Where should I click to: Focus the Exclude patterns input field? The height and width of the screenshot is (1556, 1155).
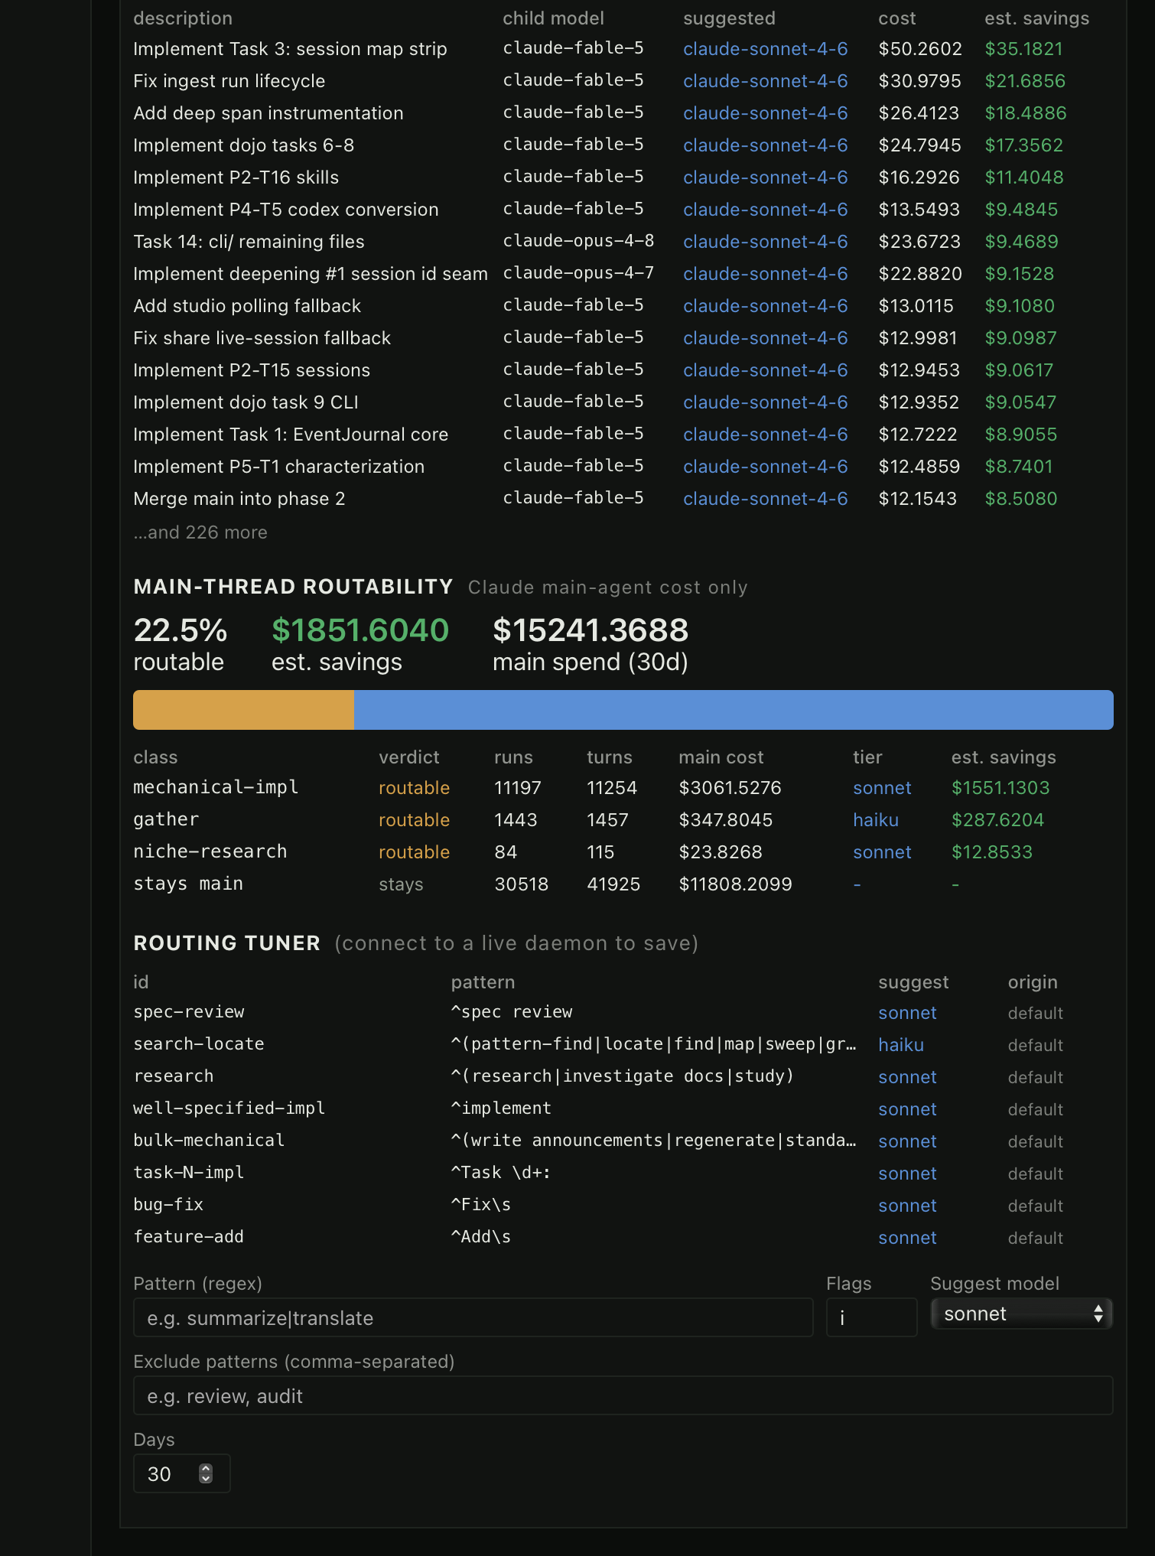click(x=623, y=1395)
